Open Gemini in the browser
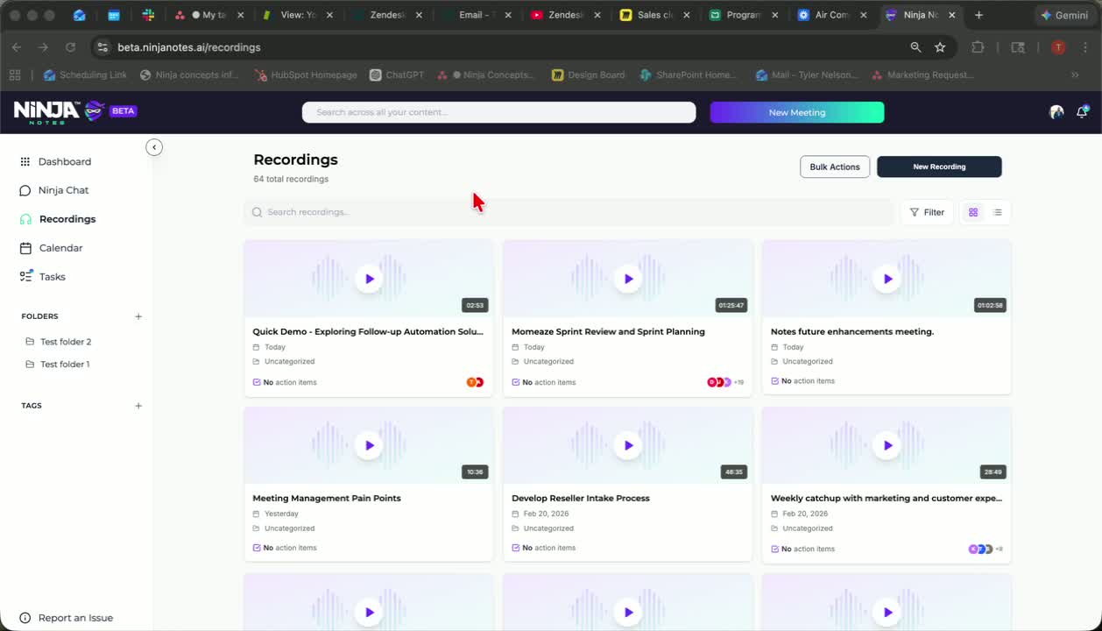Screen dimensions: 1102x631 click(1063, 15)
